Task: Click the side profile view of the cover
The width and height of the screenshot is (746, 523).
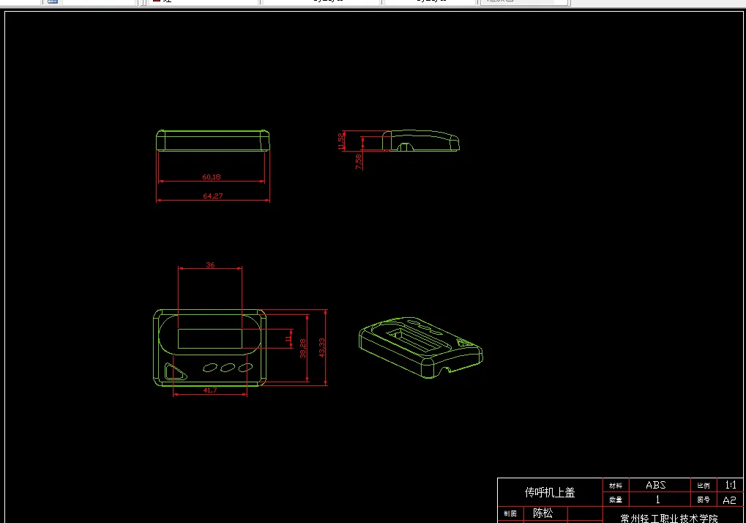Action: pos(420,141)
